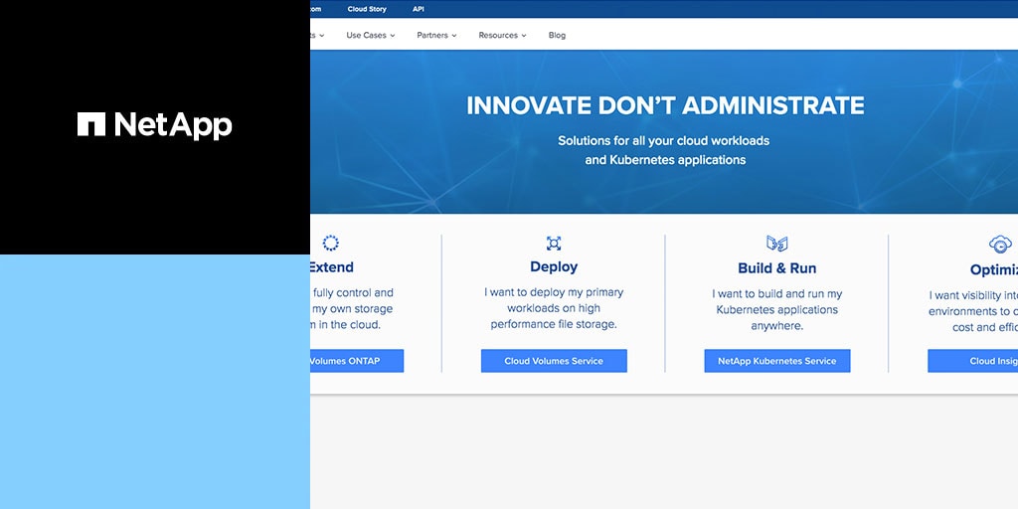Viewport: 1018px width, 509px height.
Task: Click the Volumes ONTAP button
Action: (357, 361)
